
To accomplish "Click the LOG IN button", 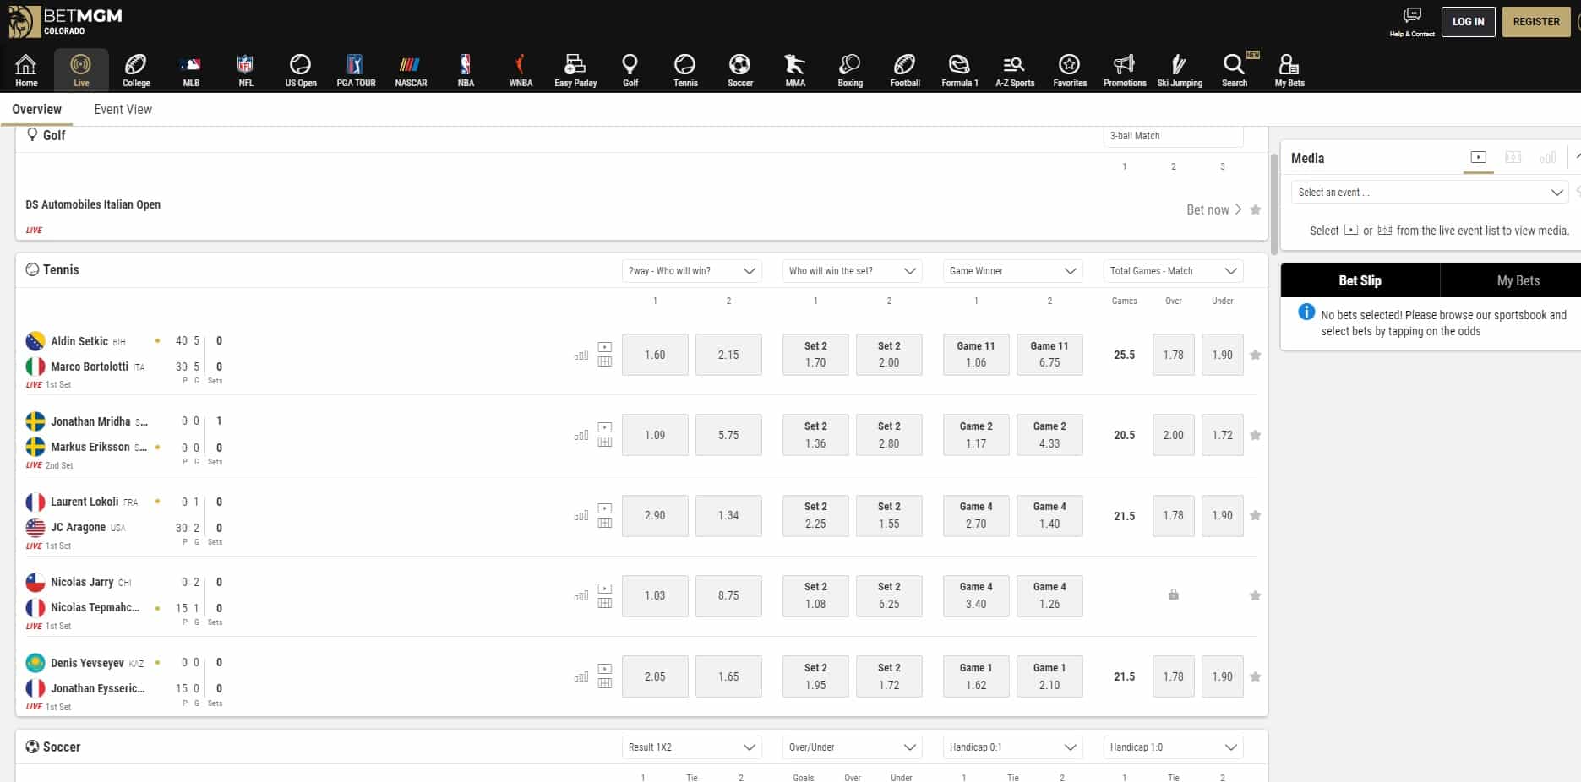I will tap(1468, 22).
